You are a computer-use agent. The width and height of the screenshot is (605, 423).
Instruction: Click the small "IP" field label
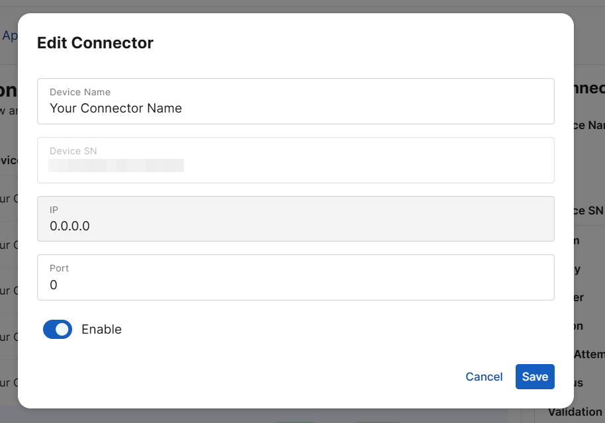coord(54,209)
